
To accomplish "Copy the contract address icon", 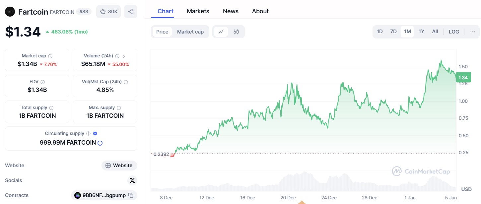I will tap(131, 195).
